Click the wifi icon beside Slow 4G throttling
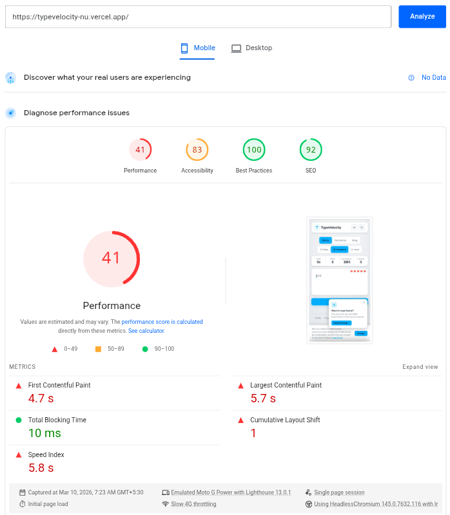The height and width of the screenshot is (515, 450). coord(166,504)
